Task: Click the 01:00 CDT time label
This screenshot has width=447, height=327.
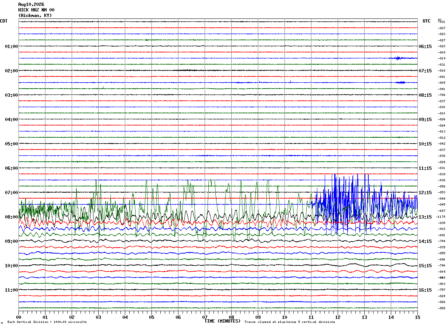Action: tap(11, 47)
